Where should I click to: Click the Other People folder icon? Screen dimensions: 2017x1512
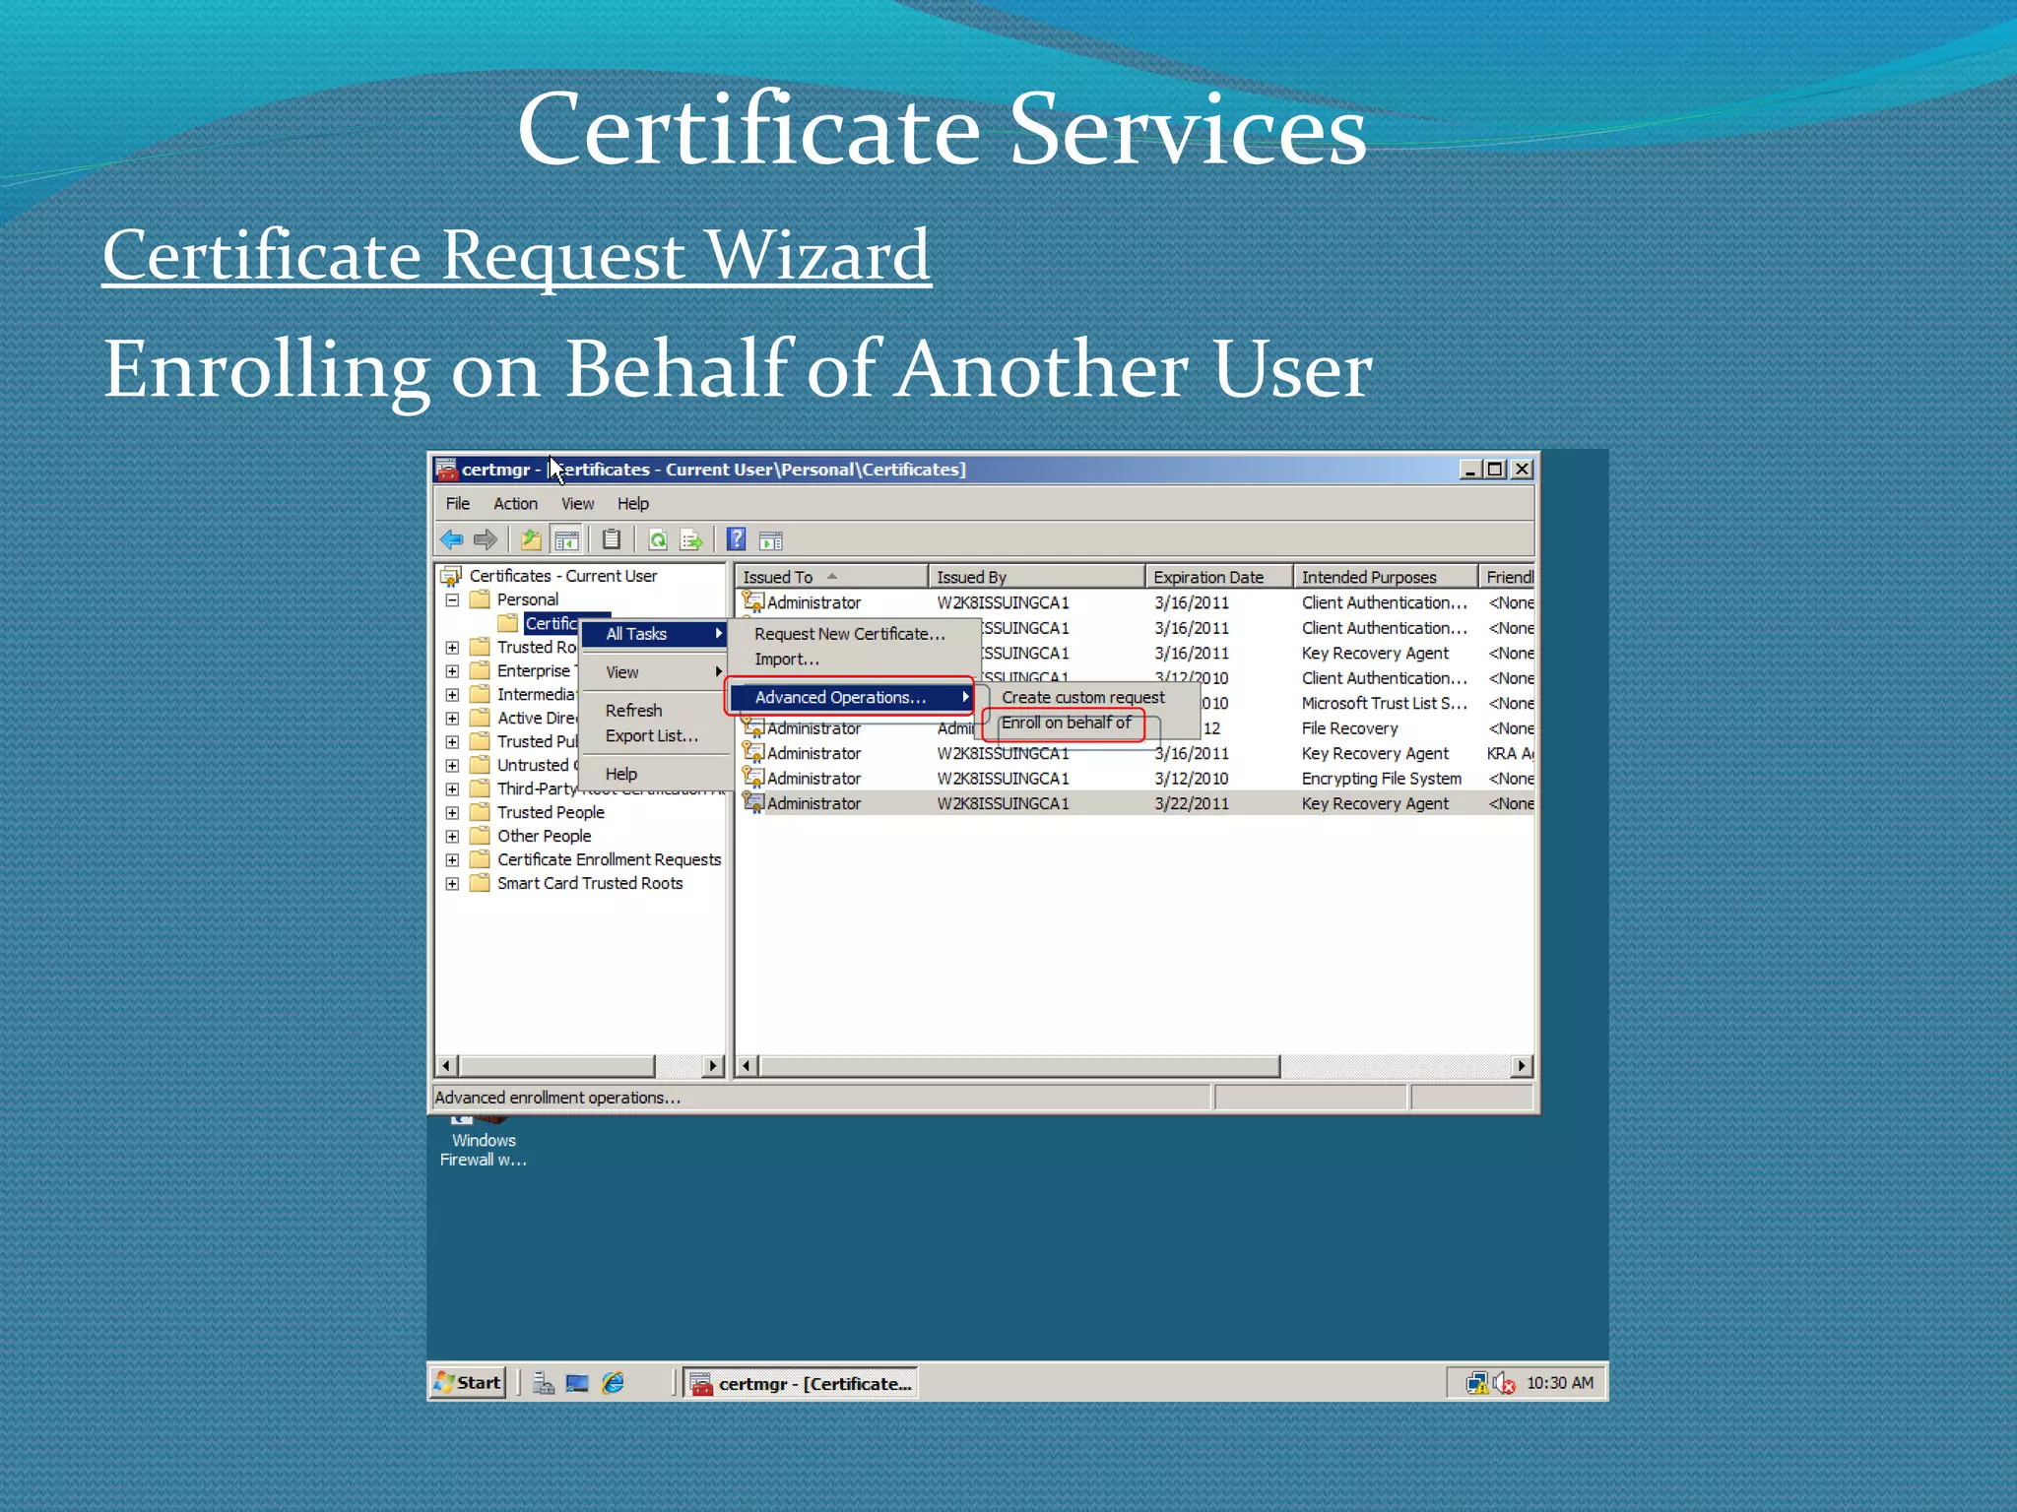point(480,836)
